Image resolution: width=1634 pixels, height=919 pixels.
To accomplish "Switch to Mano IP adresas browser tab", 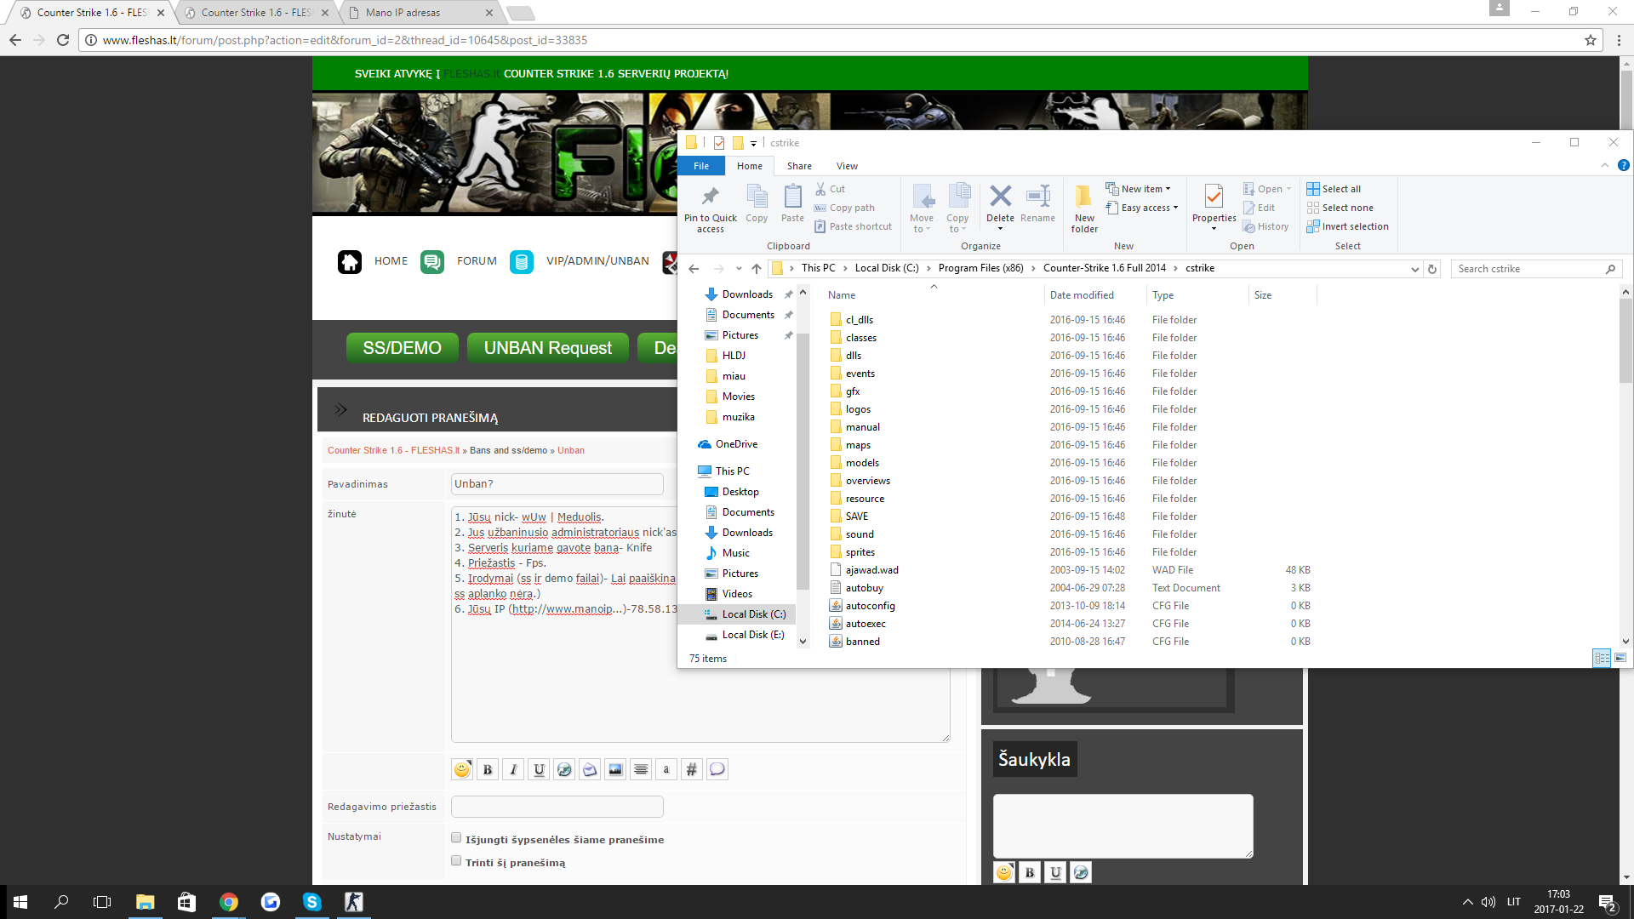I will (x=403, y=13).
